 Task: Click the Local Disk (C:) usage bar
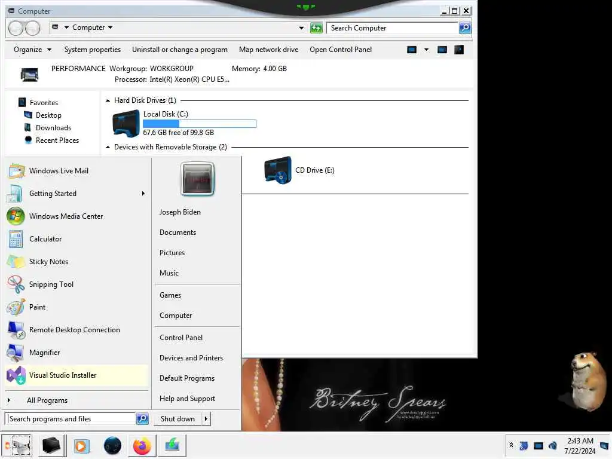(x=200, y=124)
